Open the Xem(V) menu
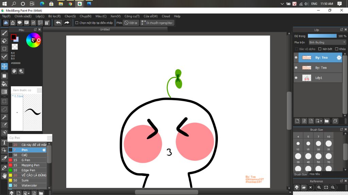This screenshot has width=348, height=195. [116, 16]
